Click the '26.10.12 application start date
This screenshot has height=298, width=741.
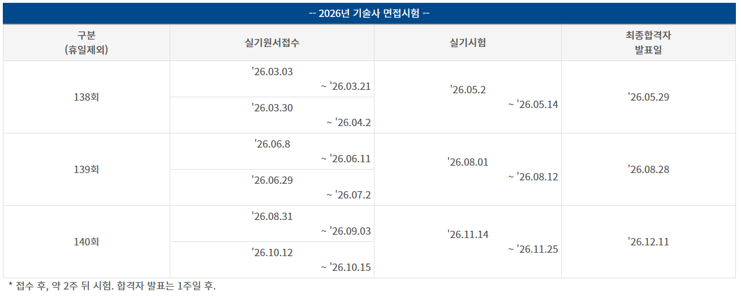click(x=272, y=253)
